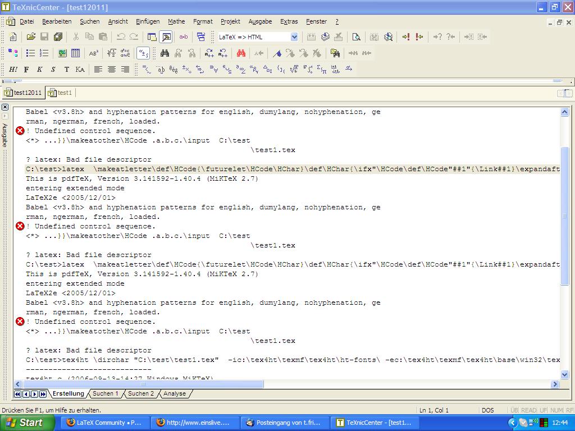This screenshot has height=431, width=575.
Task: Click the vertical scrollbar thumb in output
Action: 564,216
